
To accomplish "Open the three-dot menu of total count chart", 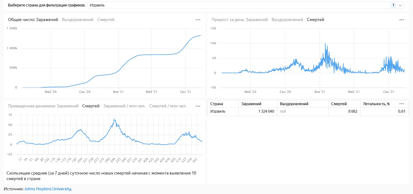I will point(198,20).
